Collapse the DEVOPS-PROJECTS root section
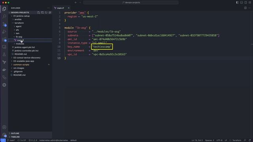 pyautogui.click(x=19, y=13)
